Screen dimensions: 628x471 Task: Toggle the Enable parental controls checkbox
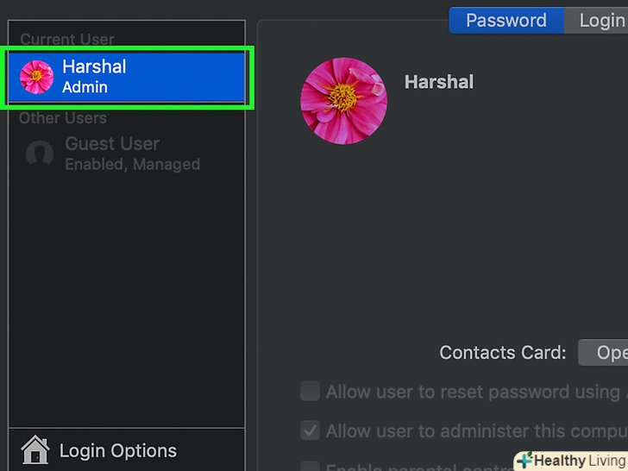[x=310, y=466]
